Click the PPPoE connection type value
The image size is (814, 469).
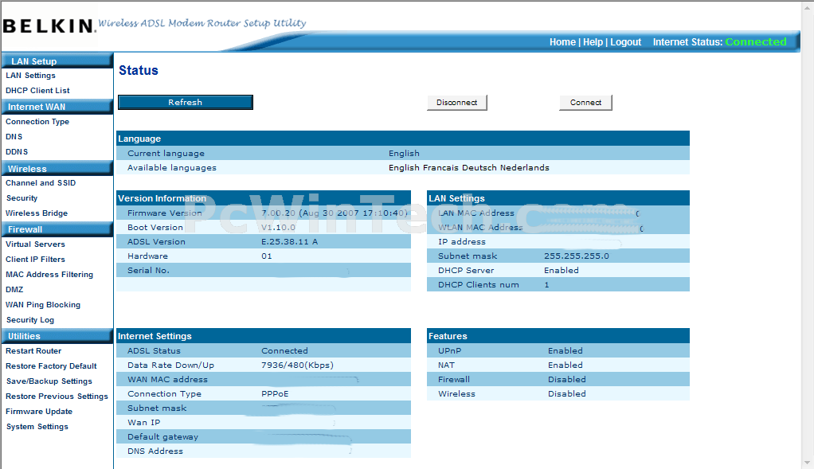point(275,394)
